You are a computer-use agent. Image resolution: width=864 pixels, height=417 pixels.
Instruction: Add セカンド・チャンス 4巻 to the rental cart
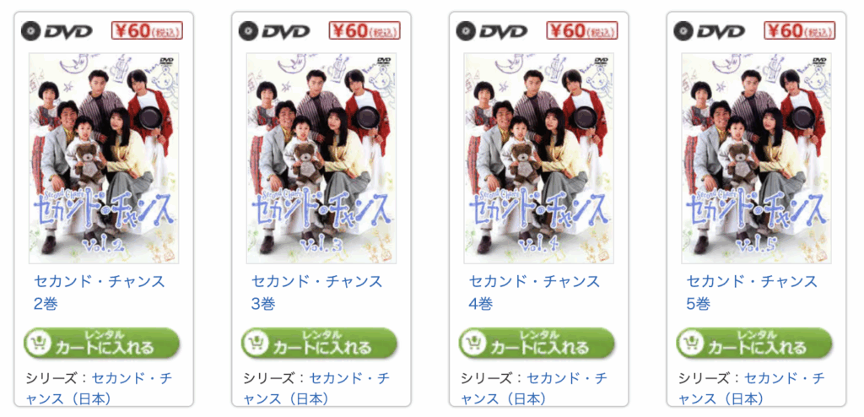point(537,343)
